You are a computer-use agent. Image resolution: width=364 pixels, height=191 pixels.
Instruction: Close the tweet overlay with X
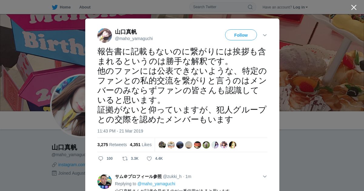pyautogui.click(x=354, y=7)
